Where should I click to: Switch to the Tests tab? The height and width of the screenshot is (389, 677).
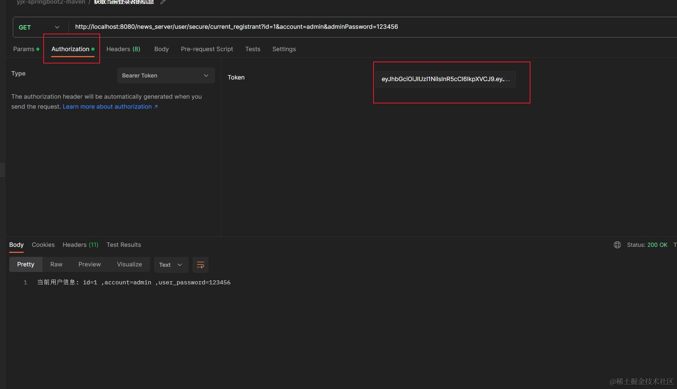[253, 49]
